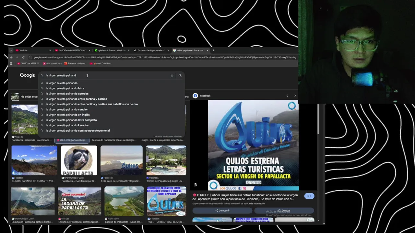Screen dimensions: 415x233
Task: Open 'Feliz inicio de semana' thumbnail
Action: pyautogui.click(x=121, y=161)
